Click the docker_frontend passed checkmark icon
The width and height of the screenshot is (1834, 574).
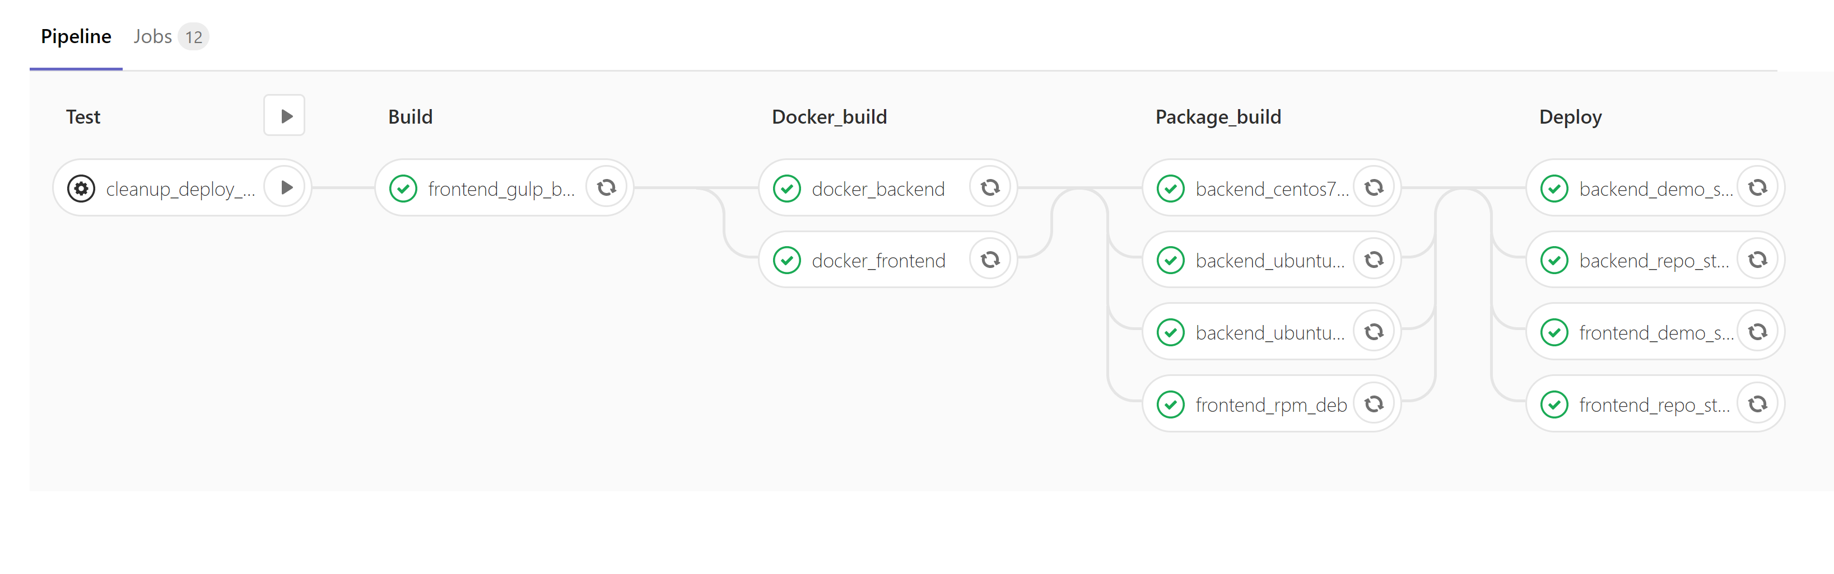point(788,260)
